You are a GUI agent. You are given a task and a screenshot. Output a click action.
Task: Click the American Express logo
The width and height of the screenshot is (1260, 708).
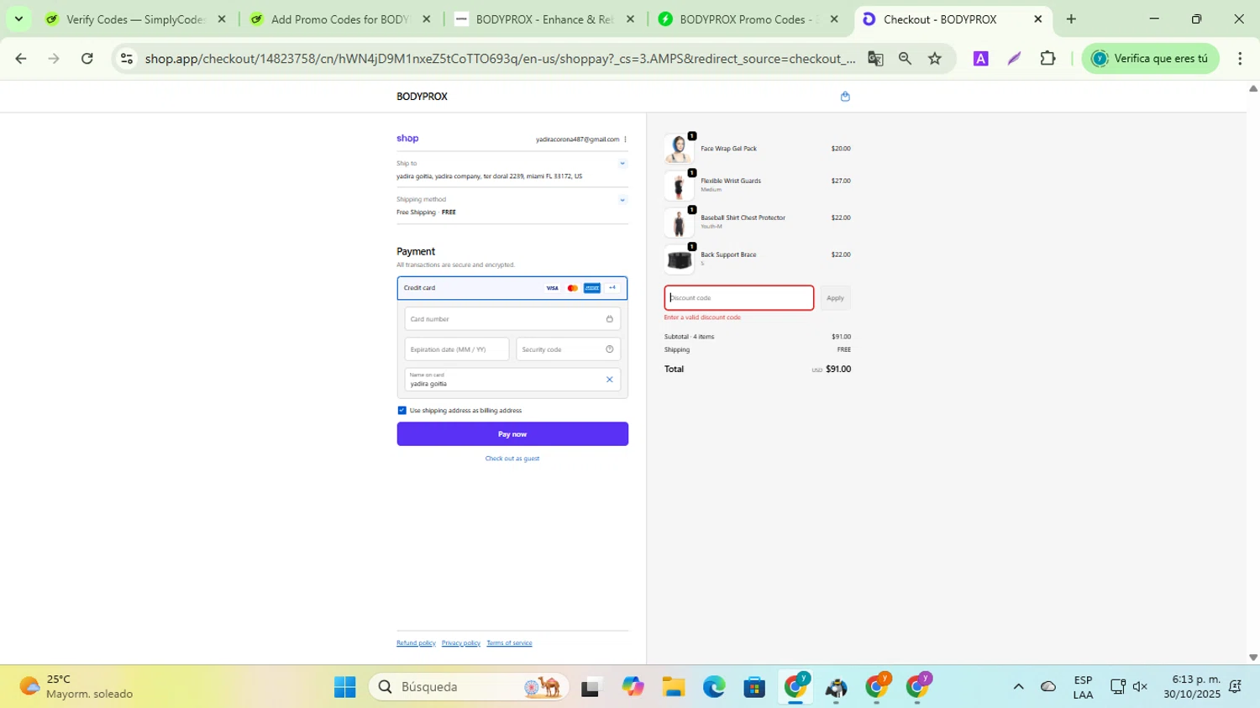592,288
